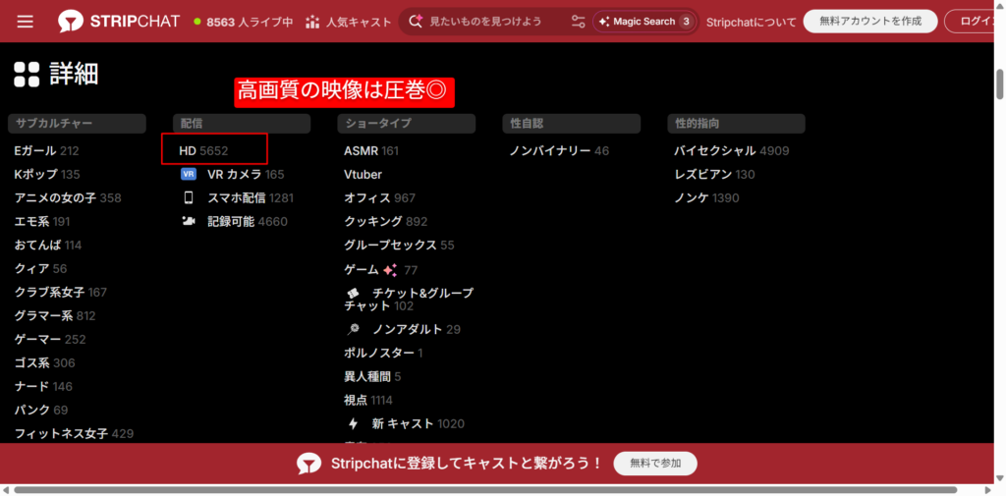The height and width of the screenshot is (496, 1006).
Task: Open VR カメラ category
Action: 246,175
